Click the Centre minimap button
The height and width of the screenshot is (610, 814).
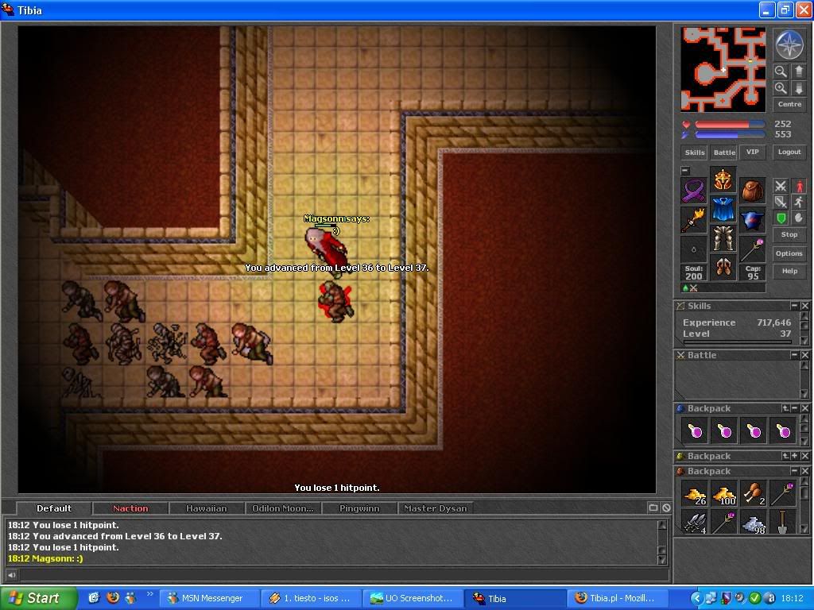click(x=789, y=104)
